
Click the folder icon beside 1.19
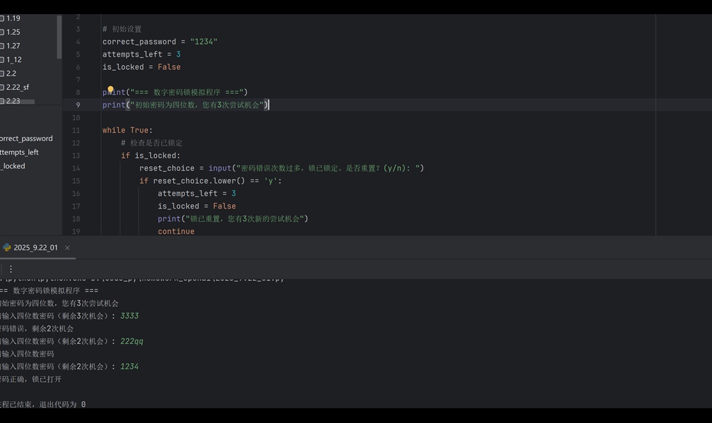[x=2, y=19]
